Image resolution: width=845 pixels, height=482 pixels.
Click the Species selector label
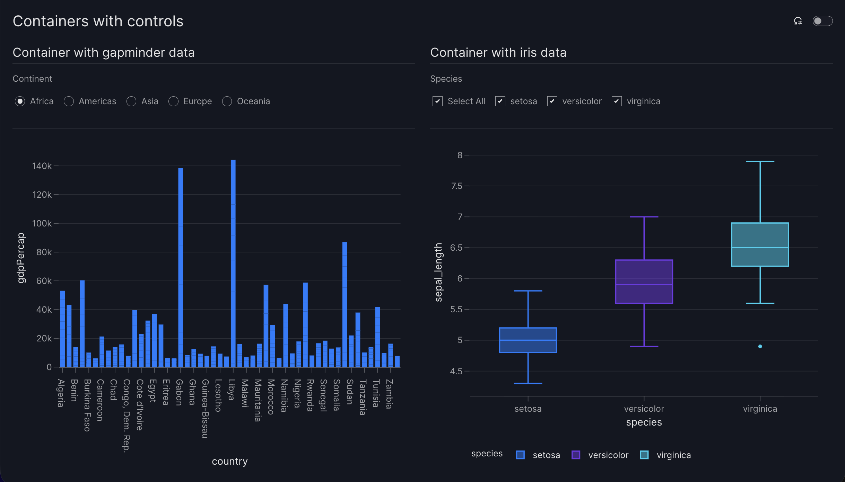[x=446, y=79]
